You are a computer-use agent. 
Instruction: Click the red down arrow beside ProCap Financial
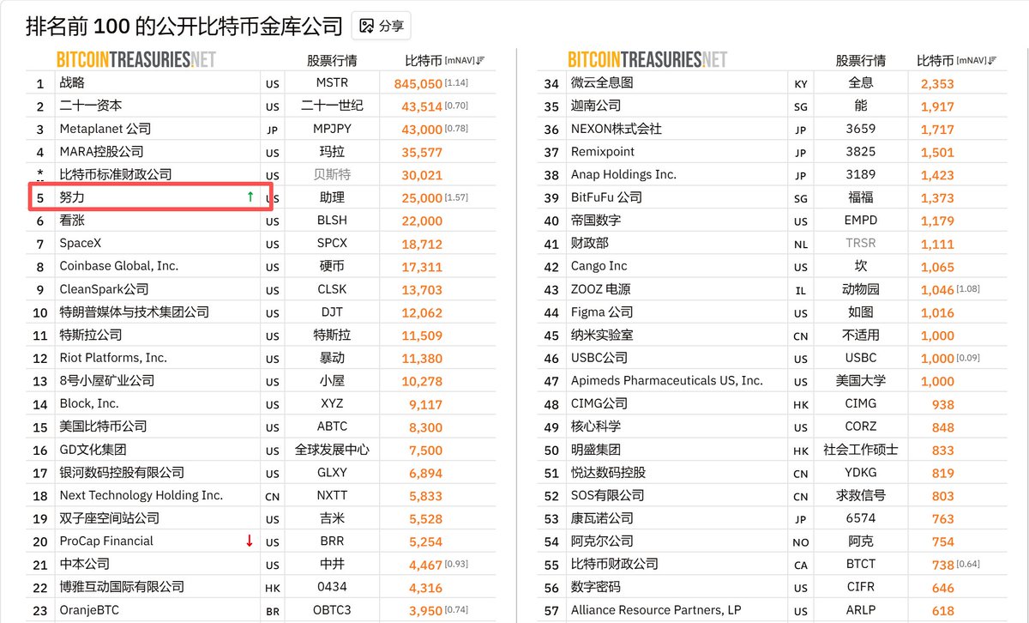coord(250,541)
